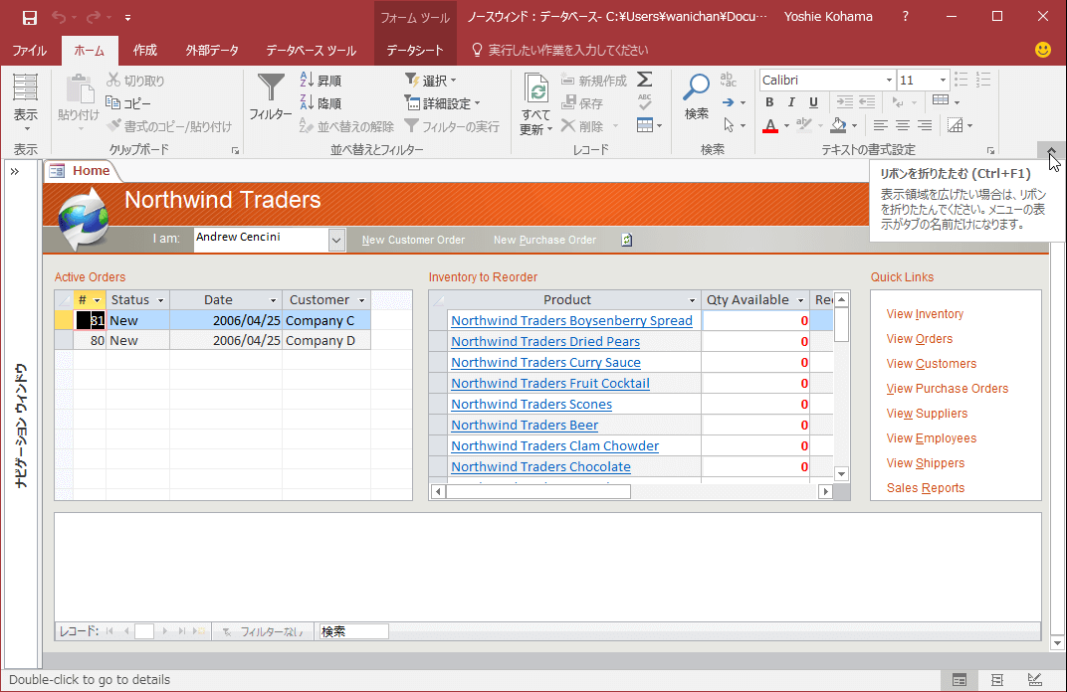Click New Customer Order
This screenshot has width=1067, height=692.
pyautogui.click(x=413, y=240)
